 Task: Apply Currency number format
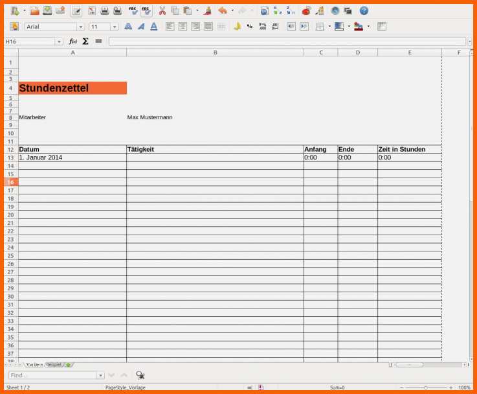(237, 27)
